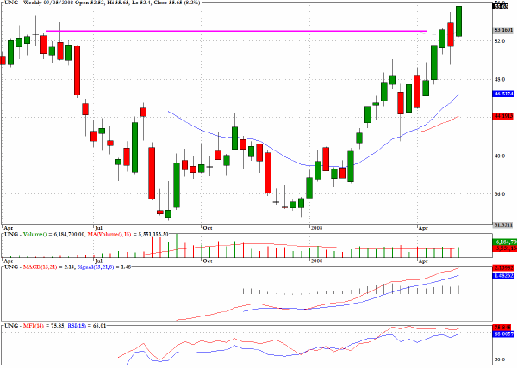Click the 52.0 price axis value
Screen dimensions: 517x368
point(500,40)
